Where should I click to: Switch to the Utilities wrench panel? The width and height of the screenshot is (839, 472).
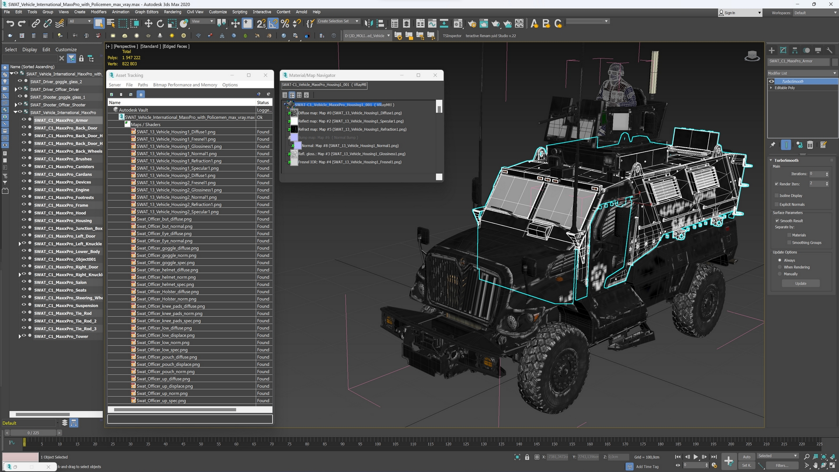pos(829,50)
